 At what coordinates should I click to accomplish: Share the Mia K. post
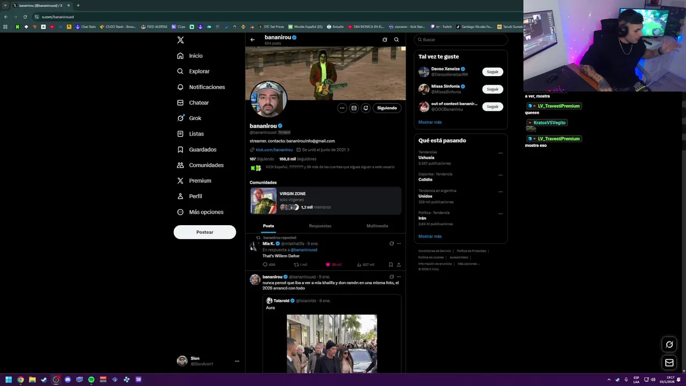[399, 265]
